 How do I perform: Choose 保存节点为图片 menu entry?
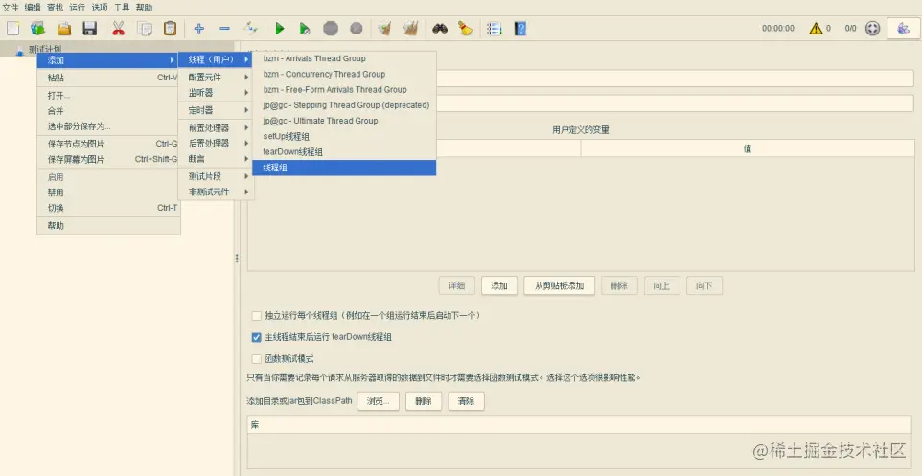point(109,144)
